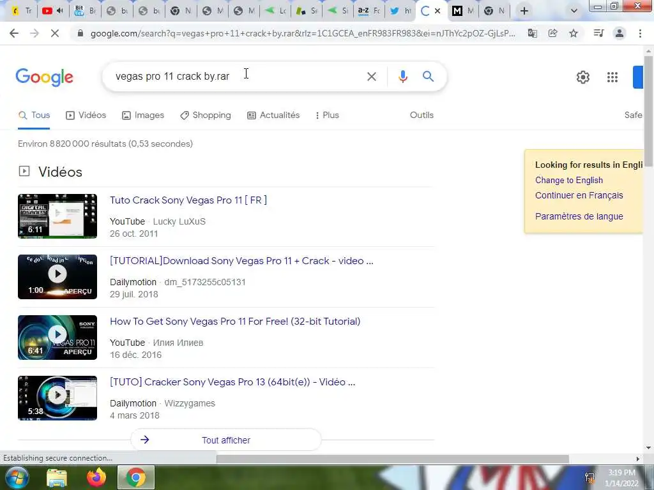Play the 6:11 video thumbnail
This screenshot has width=654, height=490.
(57, 216)
